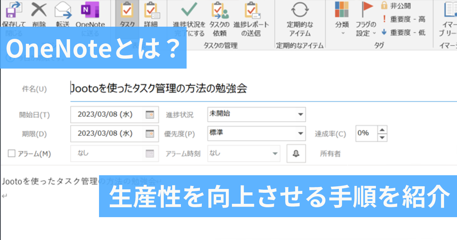Open the Details view icon

click(x=152, y=10)
